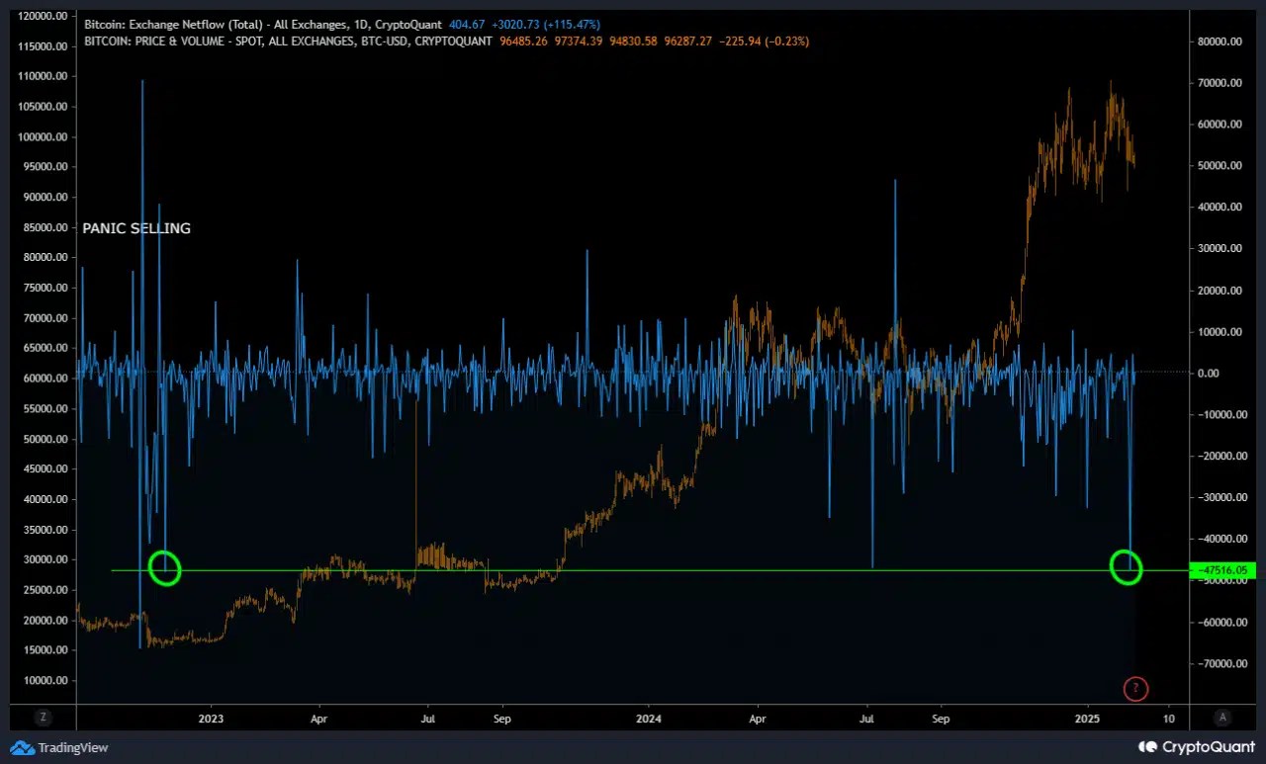The height and width of the screenshot is (764, 1266).
Task: Click the "2023" label on the time axis
Action: click(x=211, y=719)
